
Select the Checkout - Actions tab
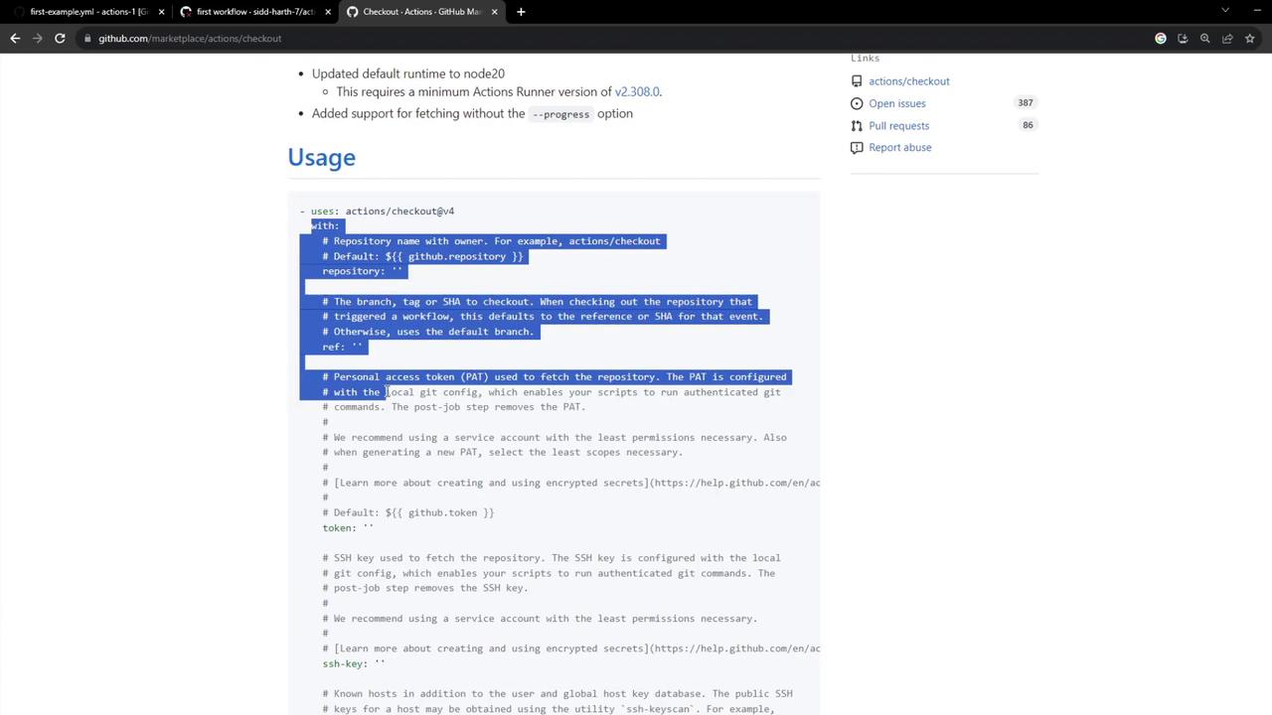[x=421, y=12]
